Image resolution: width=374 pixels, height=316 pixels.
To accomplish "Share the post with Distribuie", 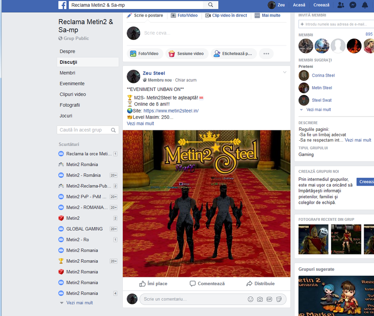I will click(261, 284).
